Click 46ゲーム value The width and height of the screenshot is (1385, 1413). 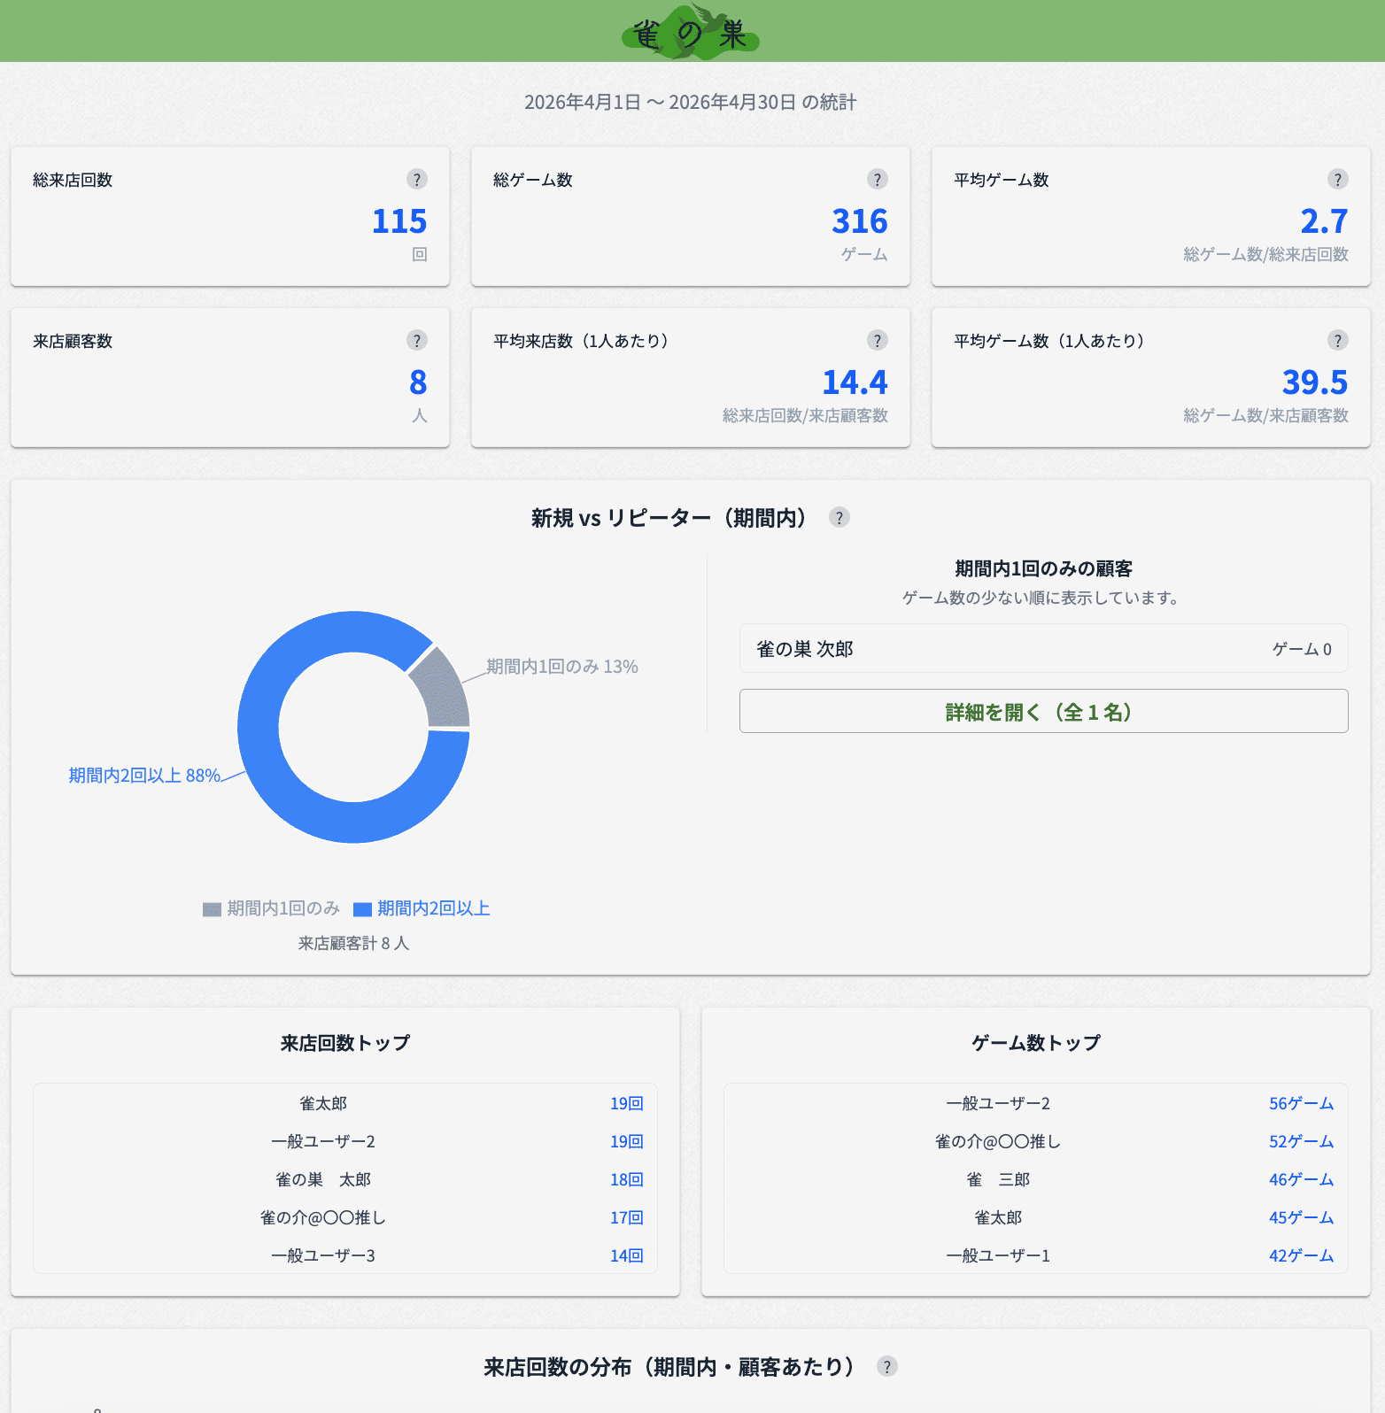(1301, 1179)
